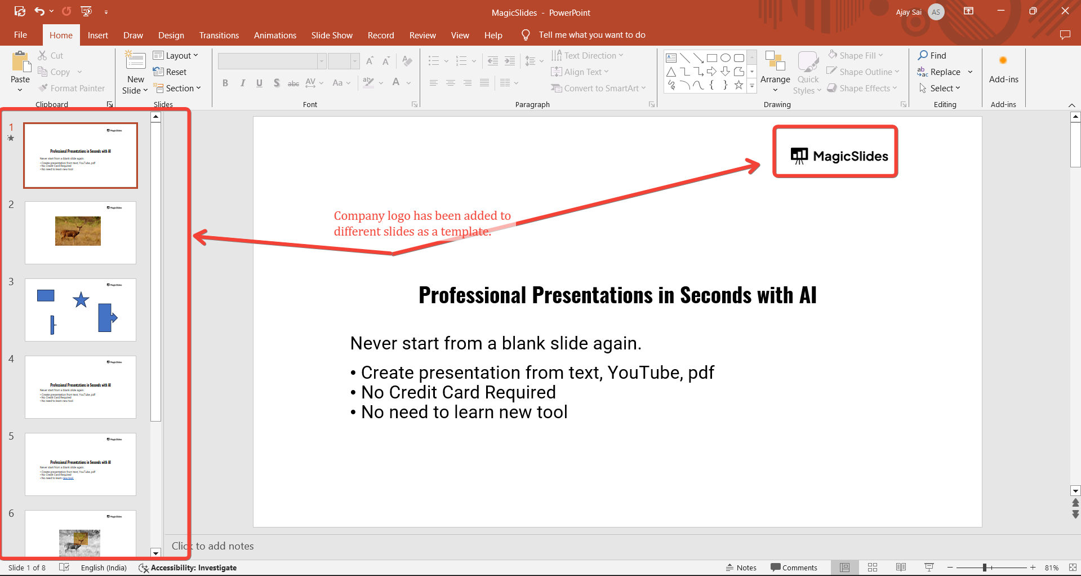1081x576 pixels.
Task: Switch to Reading View in status bar
Action: [901, 568]
